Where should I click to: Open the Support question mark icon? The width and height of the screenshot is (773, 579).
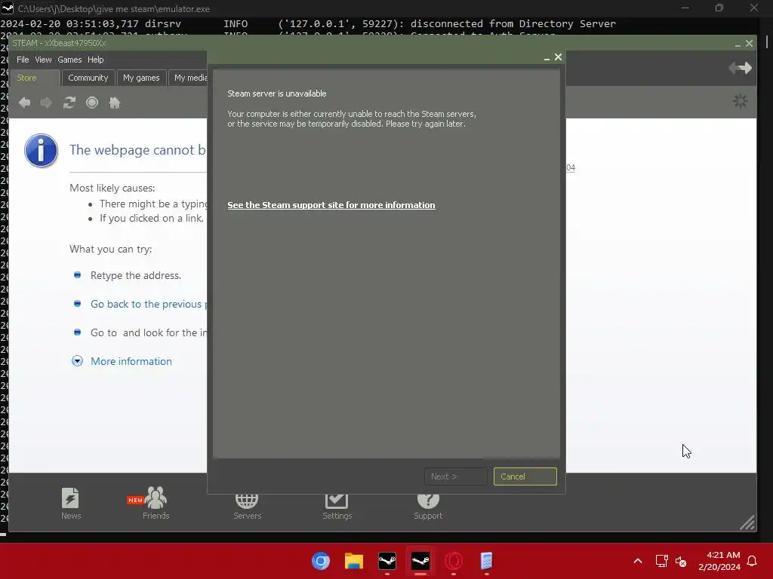(428, 501)
